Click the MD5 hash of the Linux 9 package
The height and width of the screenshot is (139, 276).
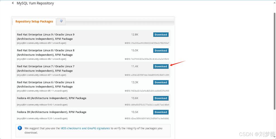click(150, 43)
